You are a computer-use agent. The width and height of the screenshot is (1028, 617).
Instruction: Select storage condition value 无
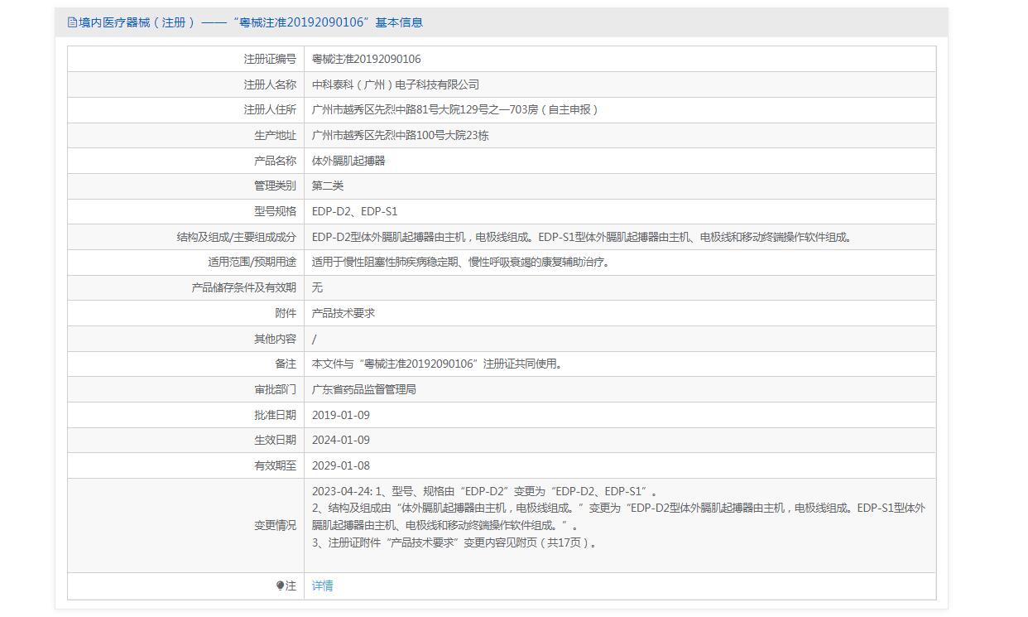tap(318, 287)
